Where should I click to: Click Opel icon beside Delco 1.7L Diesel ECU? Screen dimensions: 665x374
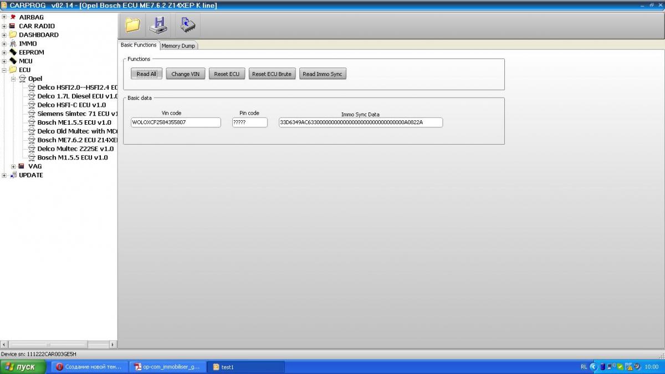(x=32, y=96)
